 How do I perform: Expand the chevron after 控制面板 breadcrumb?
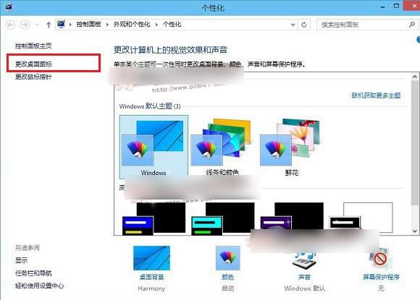tap(107, 25)
